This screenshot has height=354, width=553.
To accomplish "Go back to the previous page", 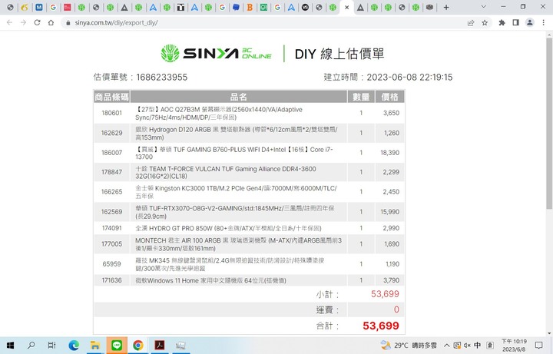I will pyautogui.click(x=9, y=22).
